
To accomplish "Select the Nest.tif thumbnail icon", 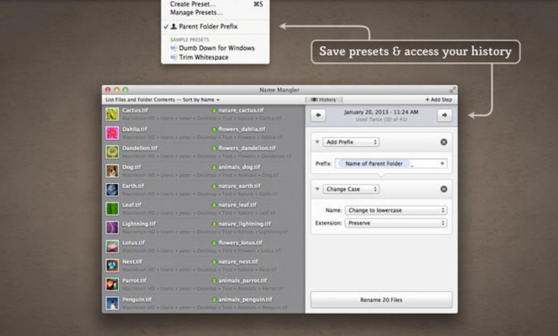I will pyautogui.click(x=112, y=265).
